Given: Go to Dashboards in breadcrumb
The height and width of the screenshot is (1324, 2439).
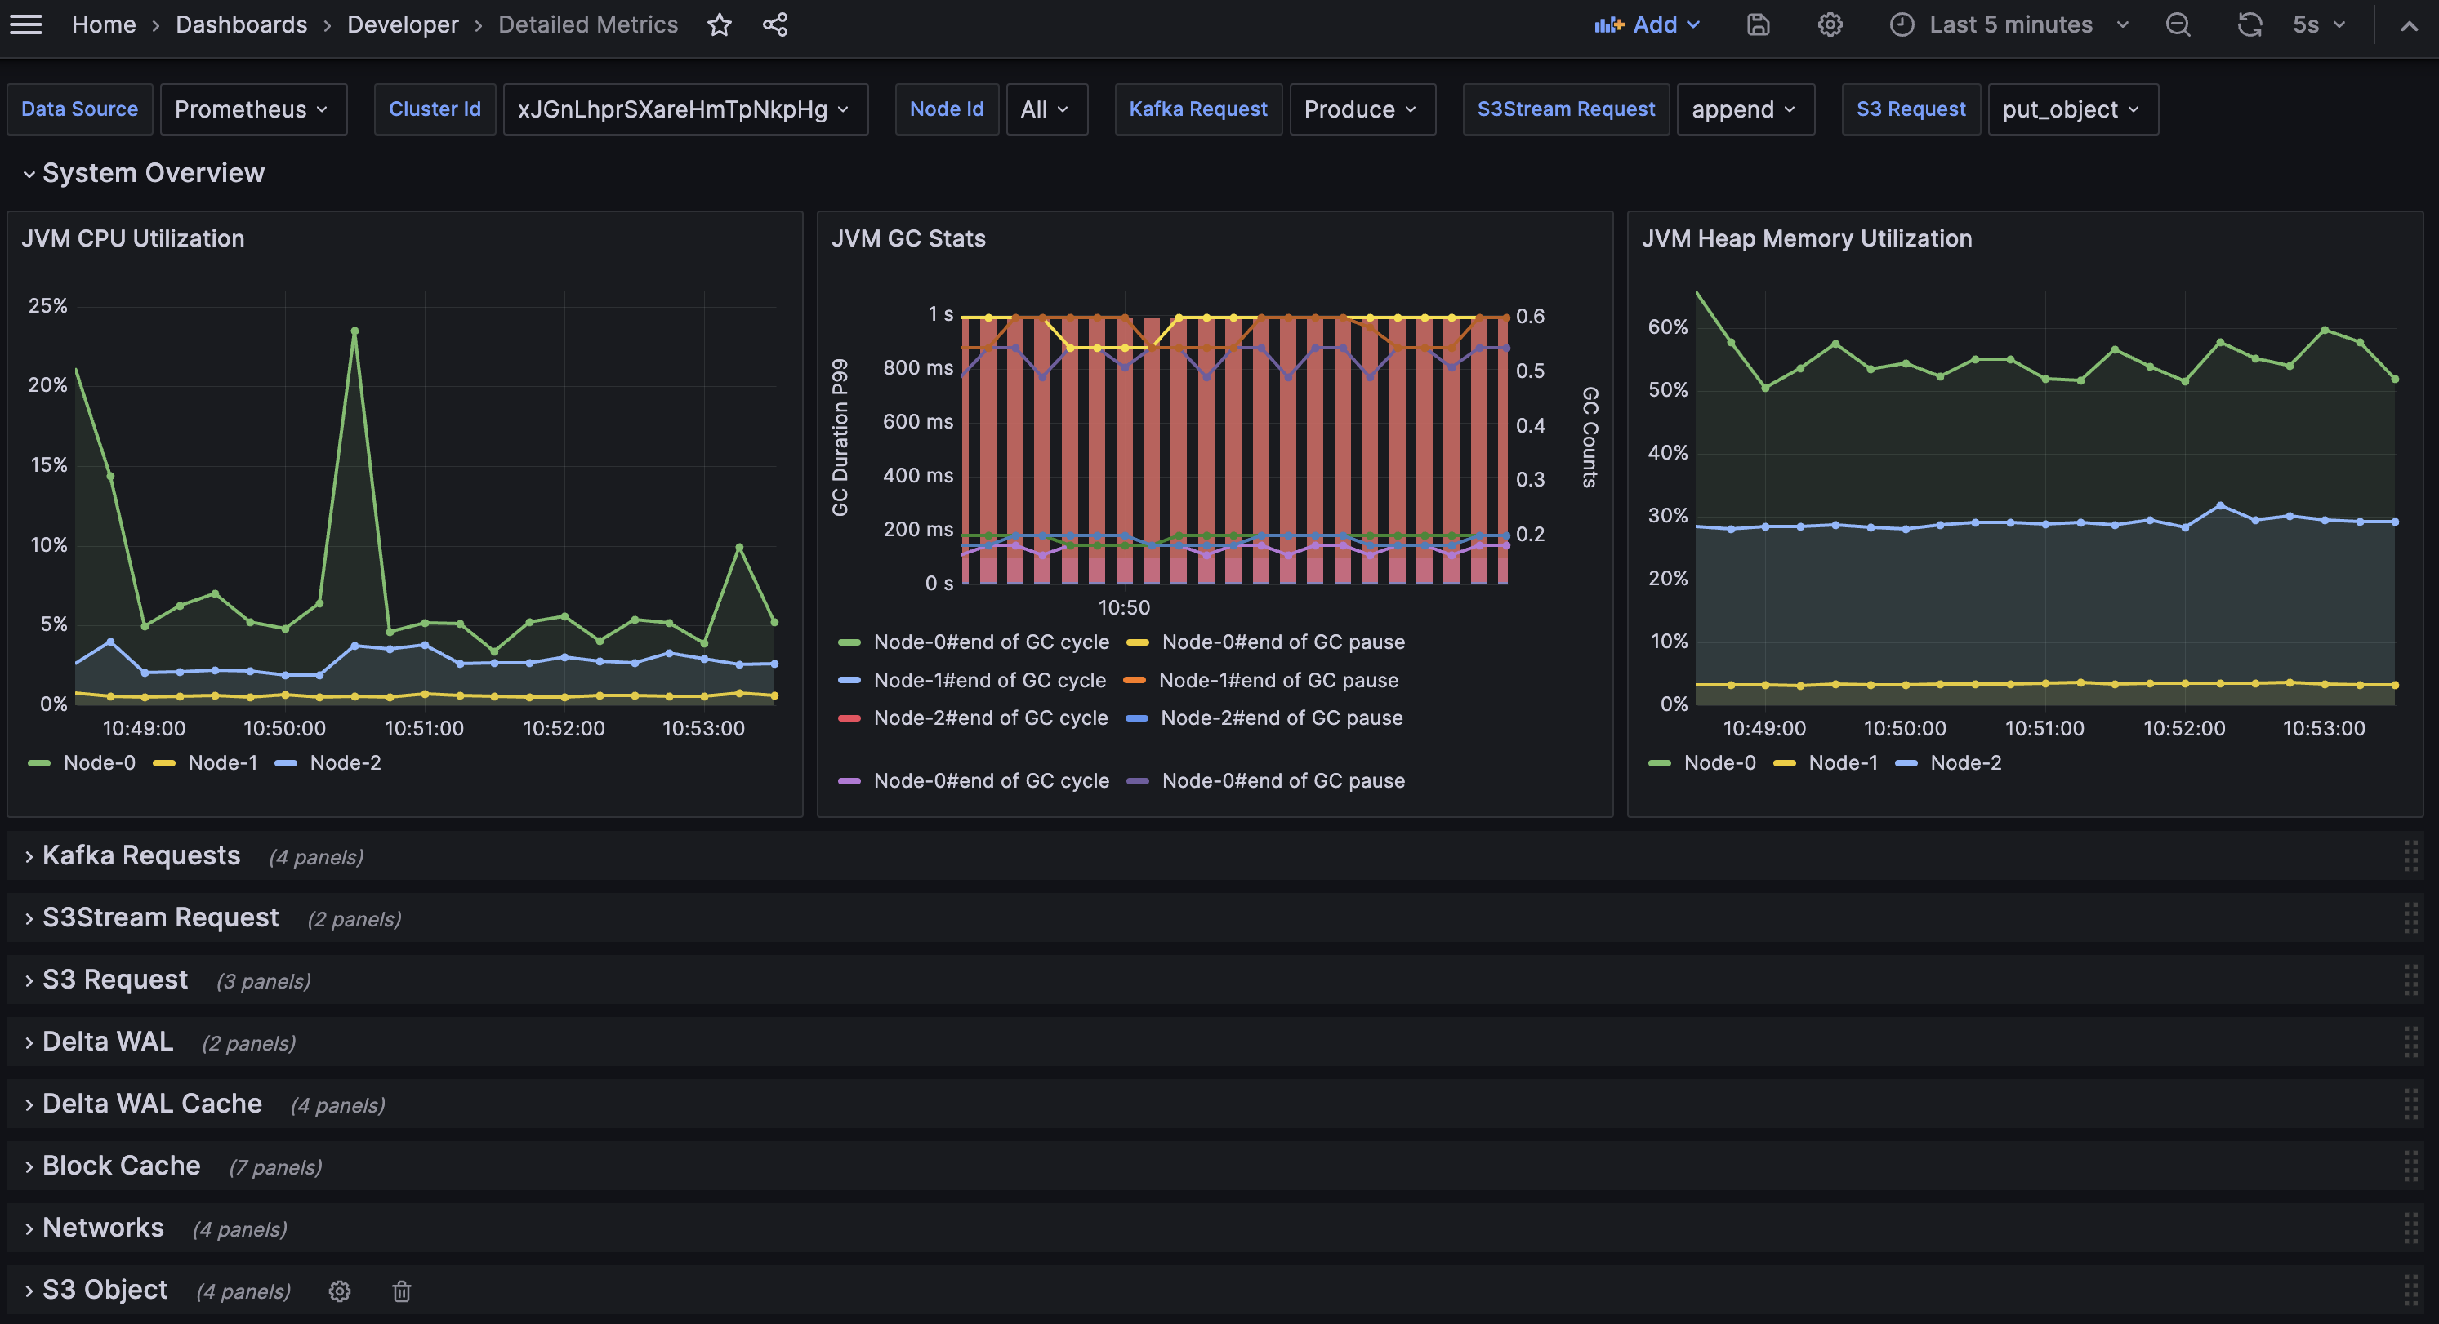Looking at the screenshot, I should coord(242,24).
